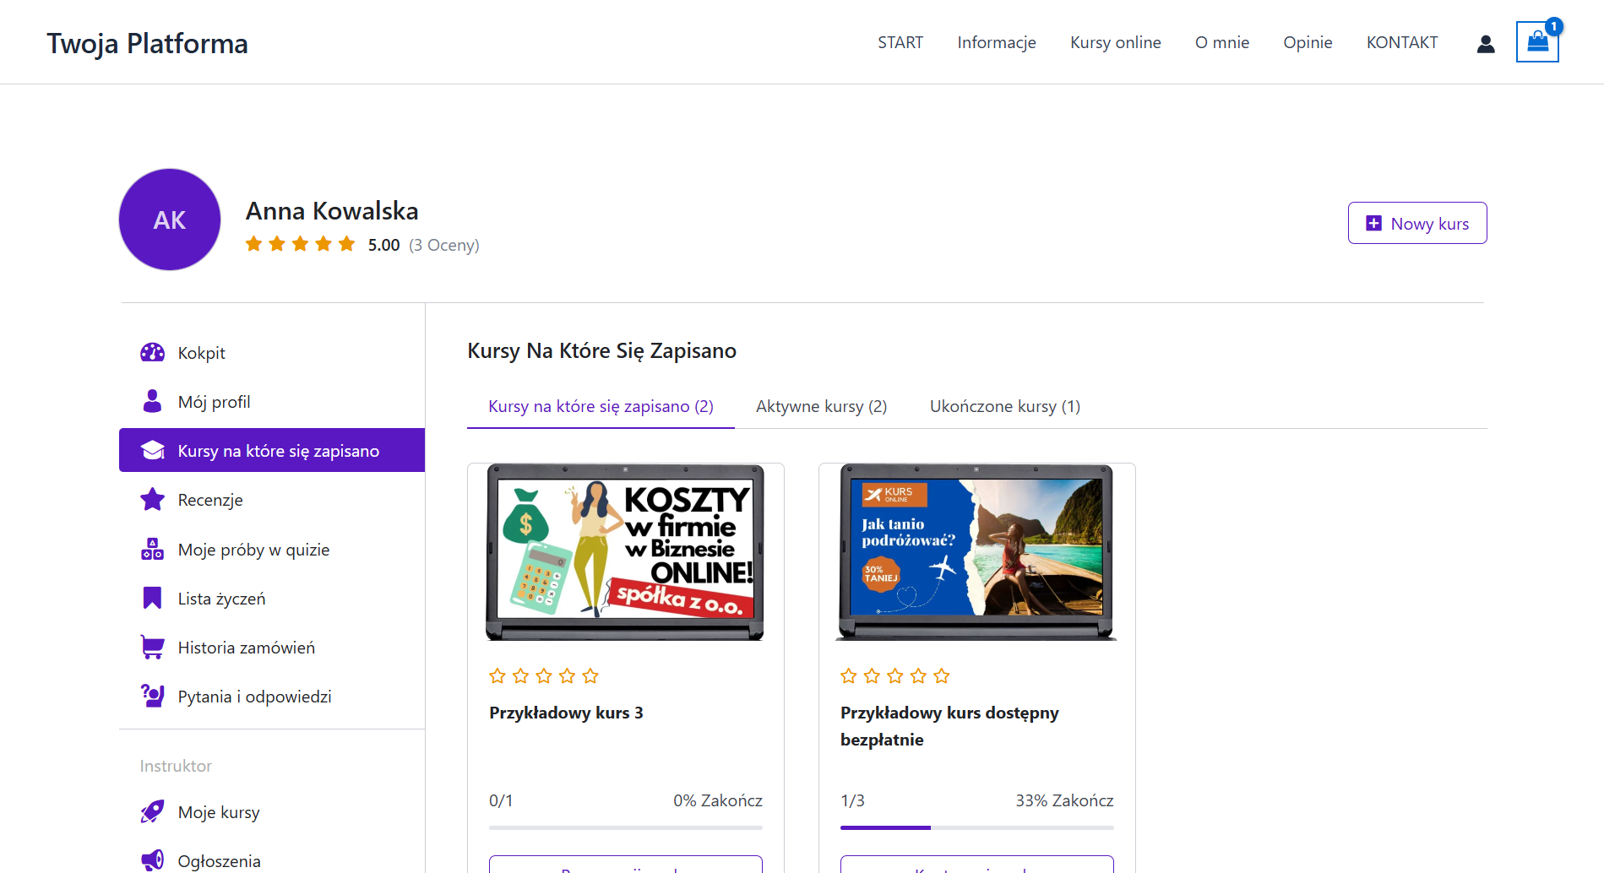This screenshot has width=1604, height=873.
Task: Select the Recenzje star icon
Action: [152, 500]
